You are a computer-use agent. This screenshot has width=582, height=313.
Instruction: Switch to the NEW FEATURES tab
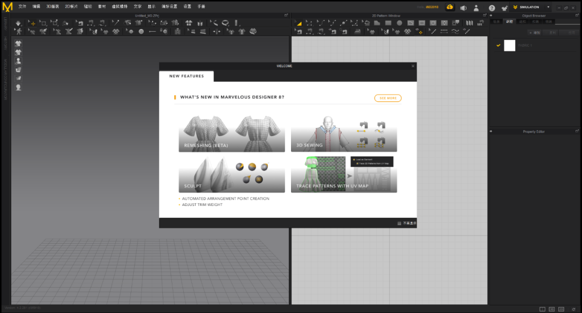(186, 76)
